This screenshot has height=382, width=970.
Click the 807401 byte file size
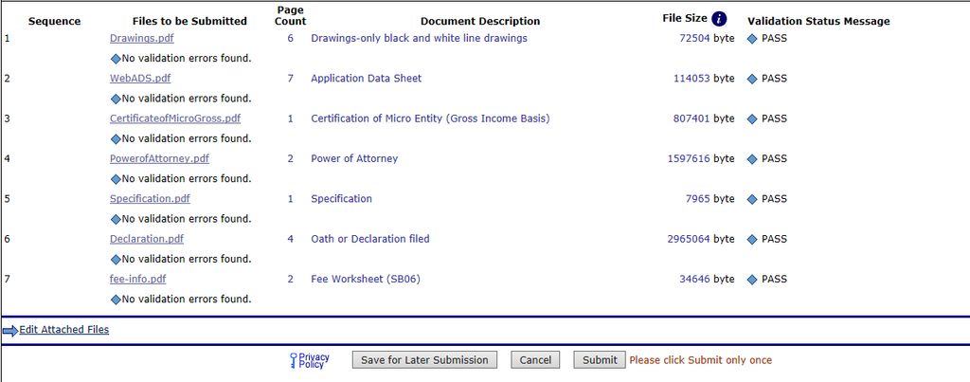[x=704, y=118]
